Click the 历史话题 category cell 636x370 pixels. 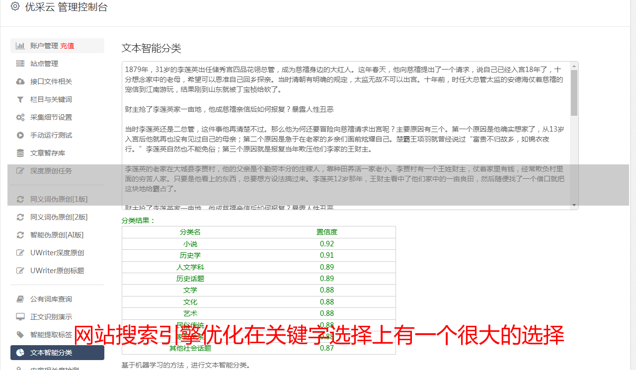click(x=190, y=279)
